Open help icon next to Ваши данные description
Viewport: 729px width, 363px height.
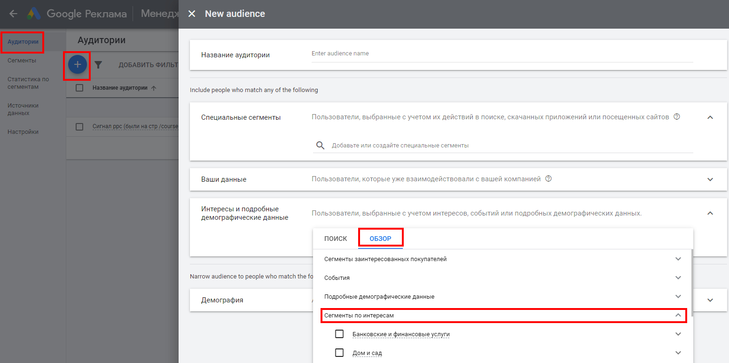[x=548, y=179]
